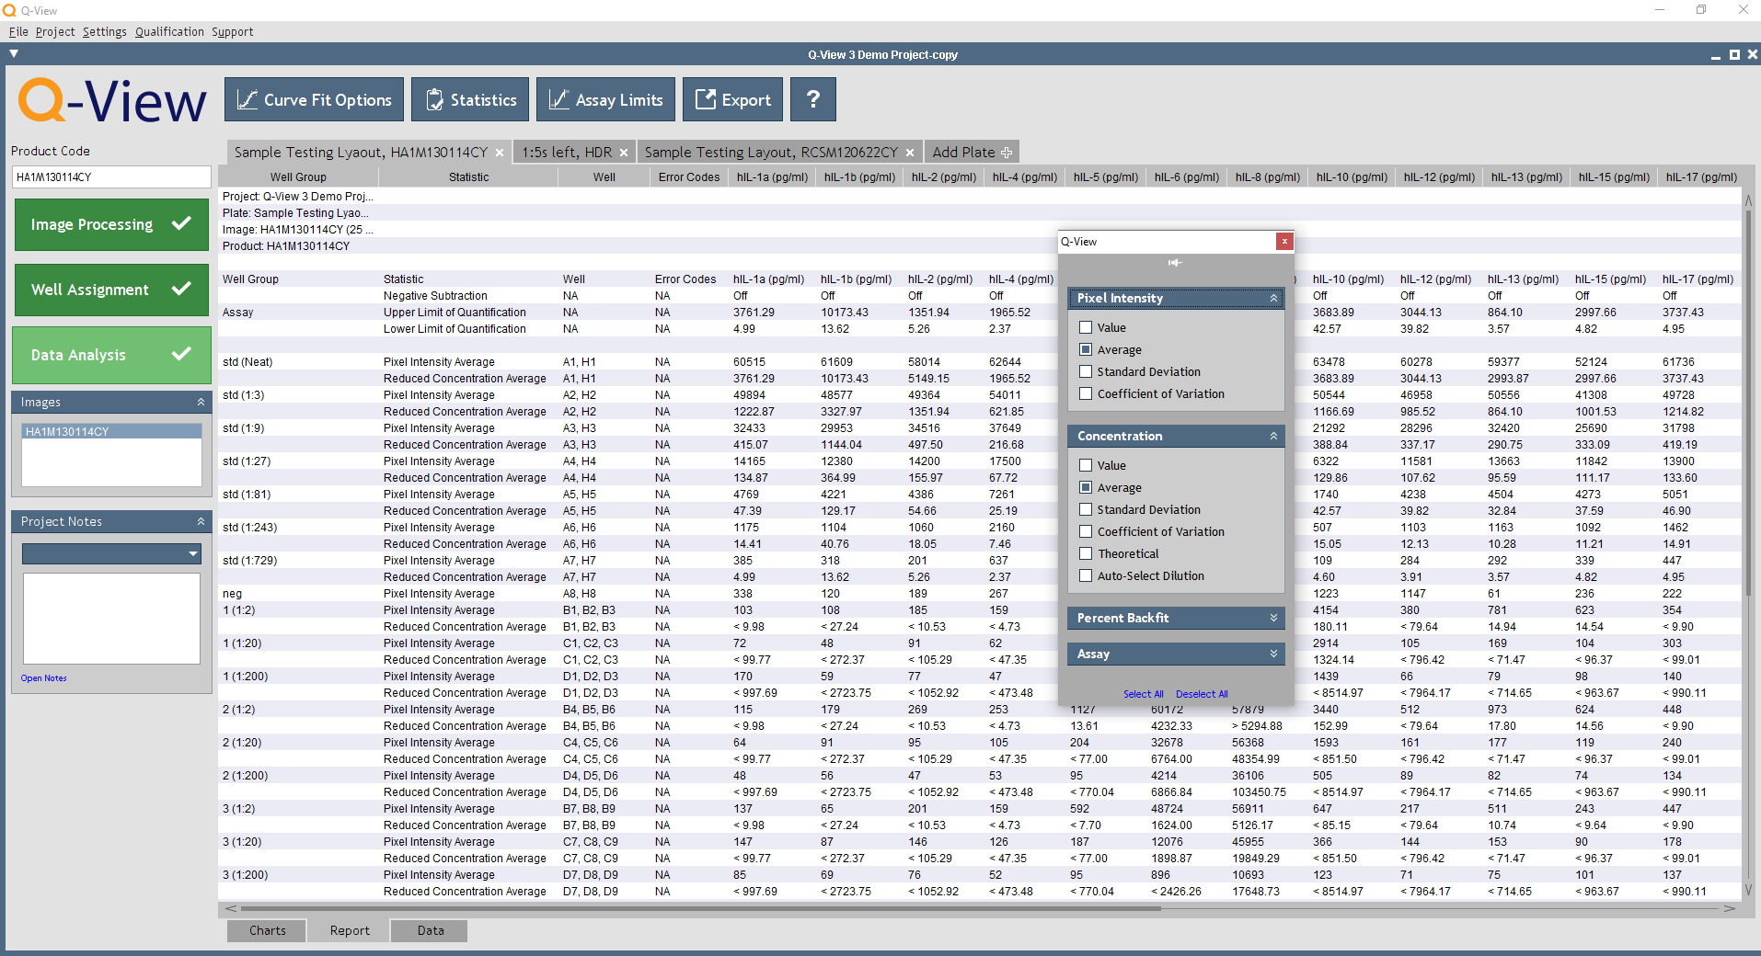The image size is (1761, 956).
Task: Open the Settings menu
Action: (x=105, y=31)
